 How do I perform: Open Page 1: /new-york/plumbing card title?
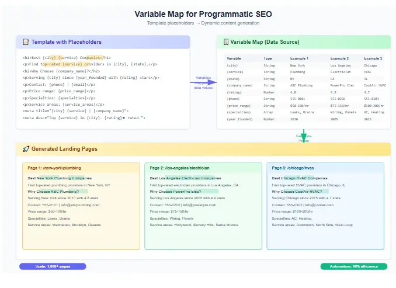(x=54, y=168)
